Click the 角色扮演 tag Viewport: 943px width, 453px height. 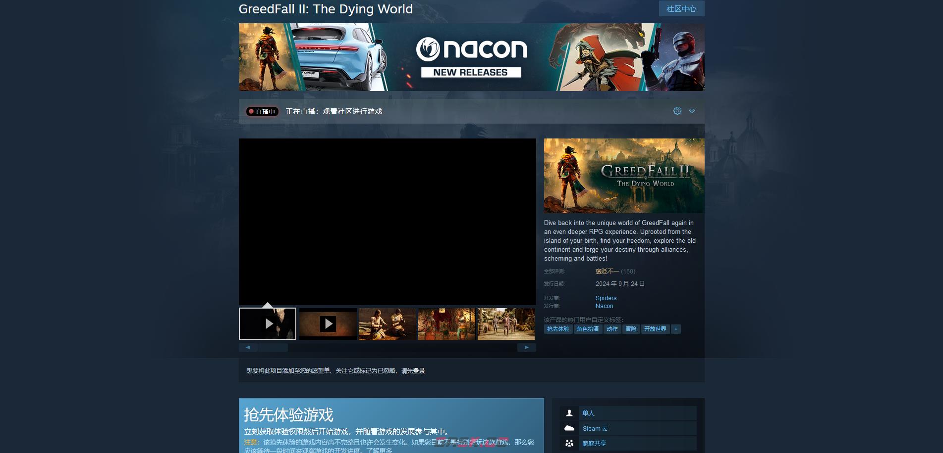click(x=588, y=329)
